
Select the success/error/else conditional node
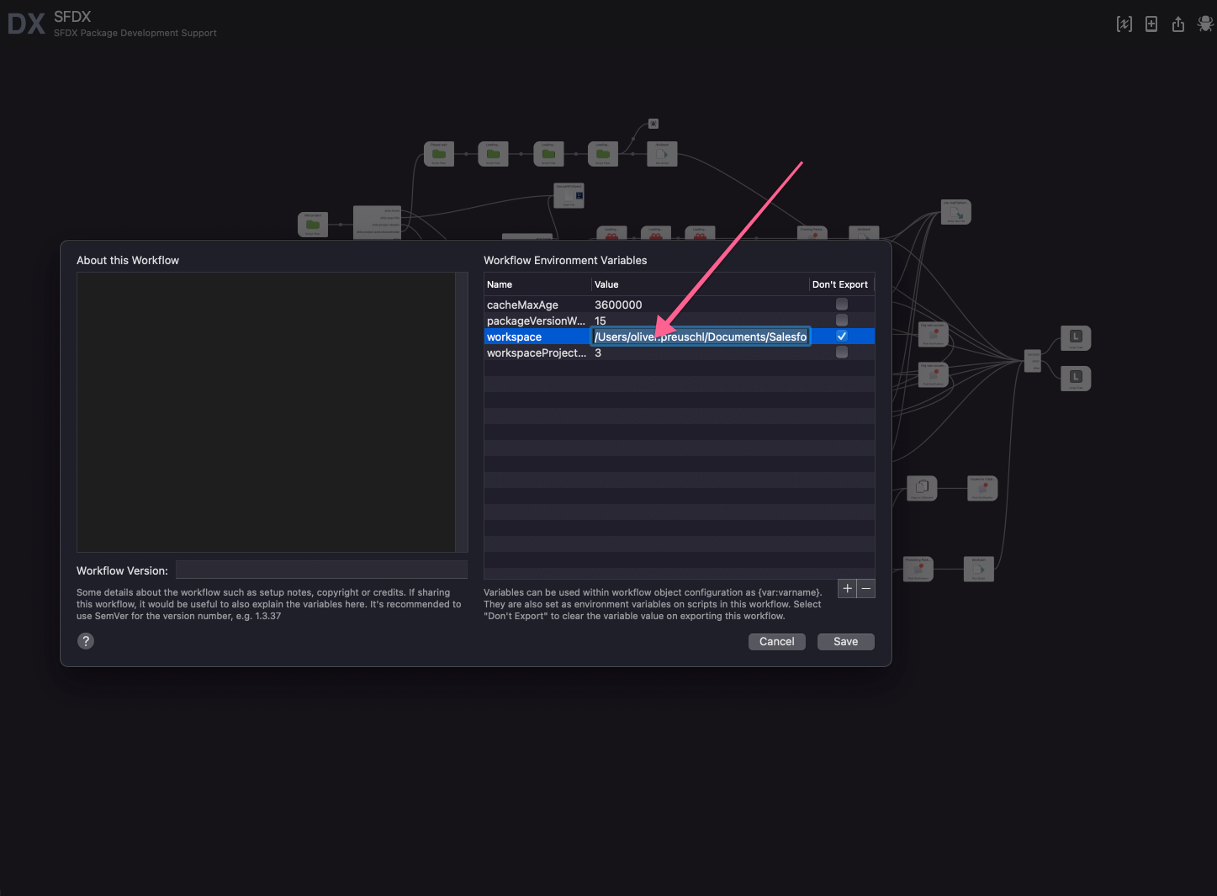point(1033,361)
